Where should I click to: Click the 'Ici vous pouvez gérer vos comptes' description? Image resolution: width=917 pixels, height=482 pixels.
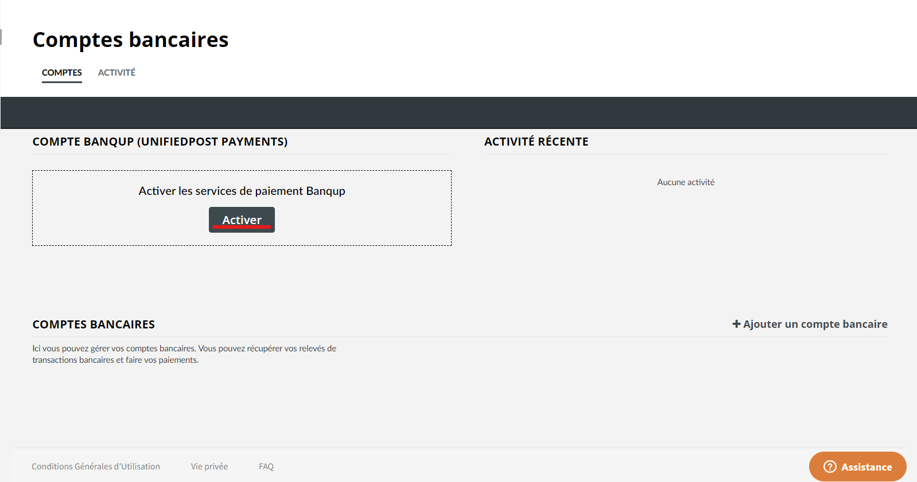[x=184, y=354]
